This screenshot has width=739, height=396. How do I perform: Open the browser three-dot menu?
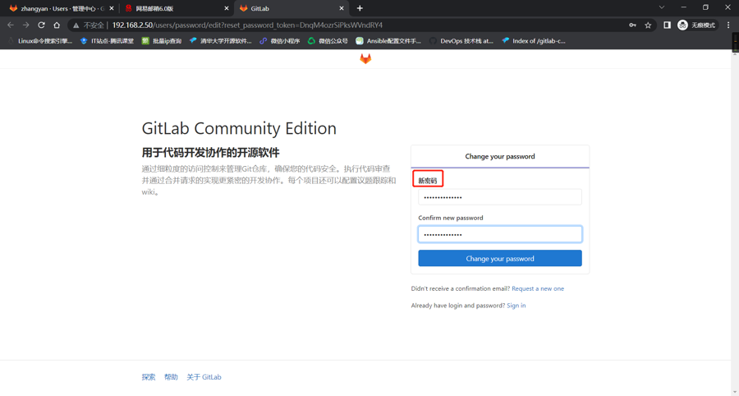728,25
